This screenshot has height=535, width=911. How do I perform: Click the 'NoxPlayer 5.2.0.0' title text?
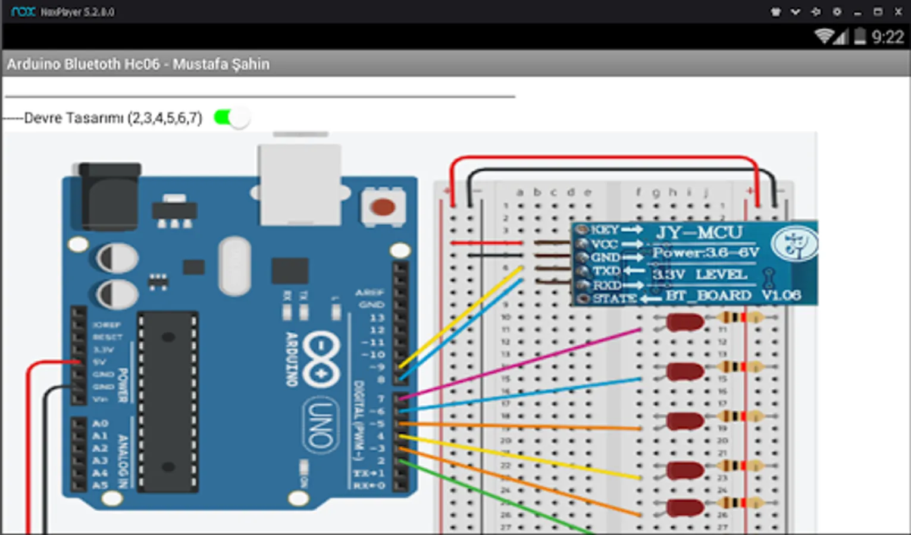coord(77,12)
